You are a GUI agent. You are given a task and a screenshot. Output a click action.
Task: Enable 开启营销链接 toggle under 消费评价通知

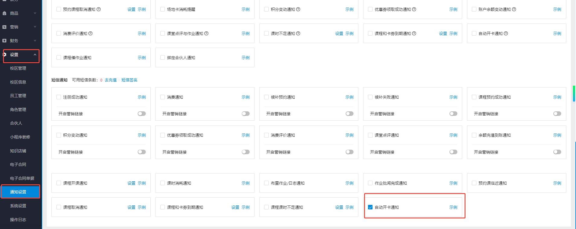(x=349, y=152)
